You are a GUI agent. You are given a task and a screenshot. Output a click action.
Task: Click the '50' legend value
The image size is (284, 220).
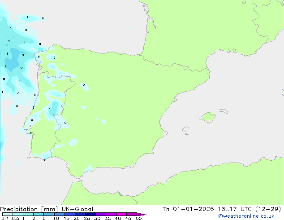point(138,218)
